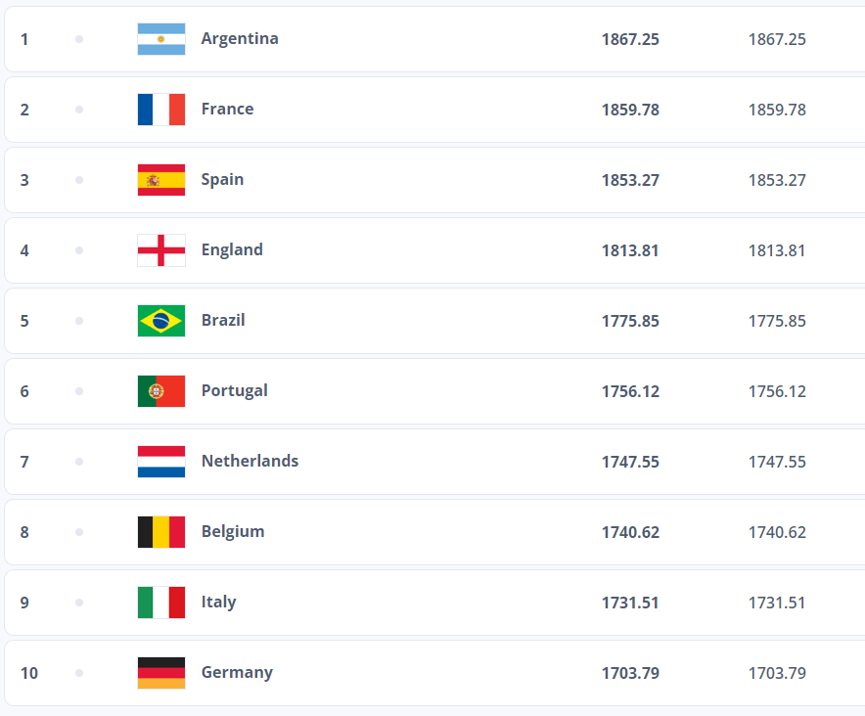Click the Germany flag icon
Viewport: 865px width, 716px height.
click(x=160, y=672)
